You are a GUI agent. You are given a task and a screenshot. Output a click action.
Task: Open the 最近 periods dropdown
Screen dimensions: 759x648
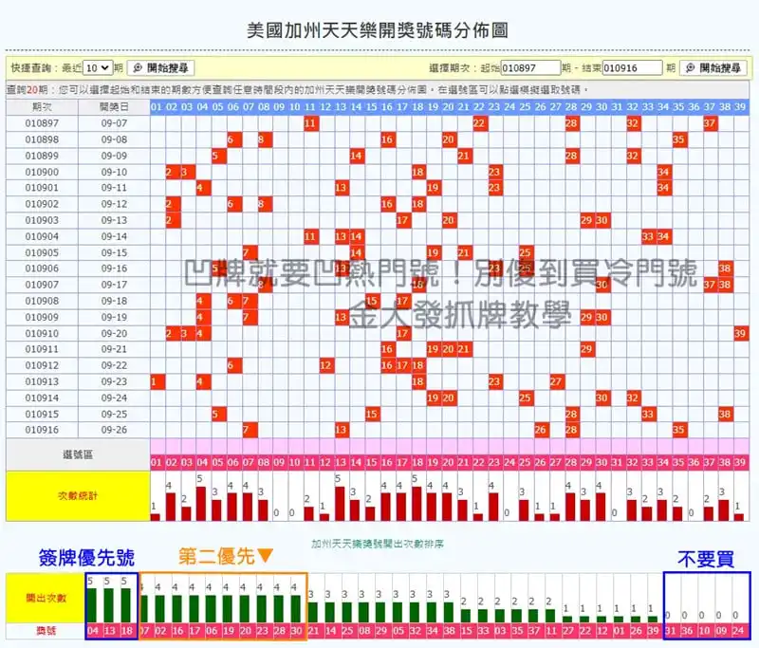tap(97, 68)
